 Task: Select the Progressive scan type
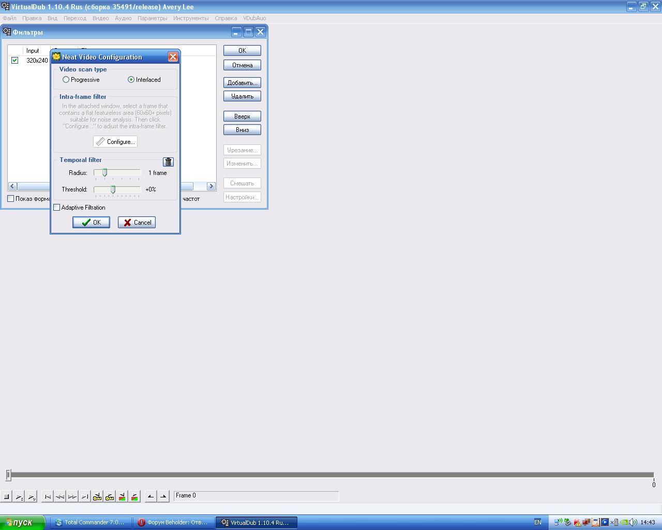66,80
